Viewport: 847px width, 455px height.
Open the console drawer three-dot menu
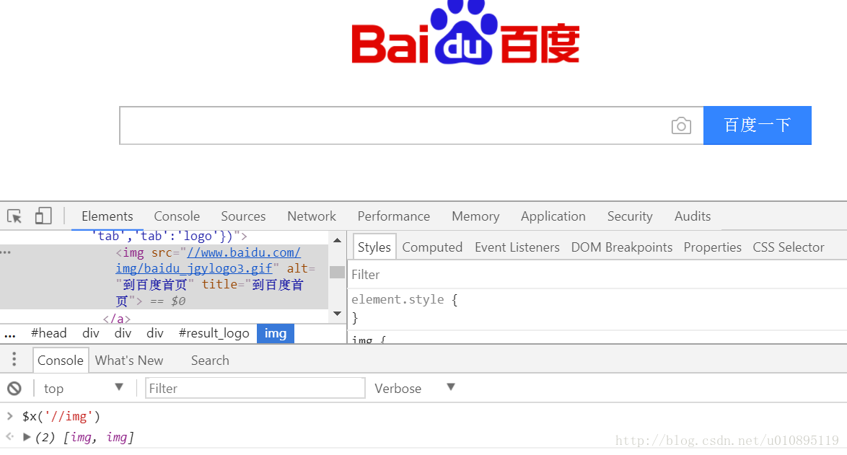point(14,360)
